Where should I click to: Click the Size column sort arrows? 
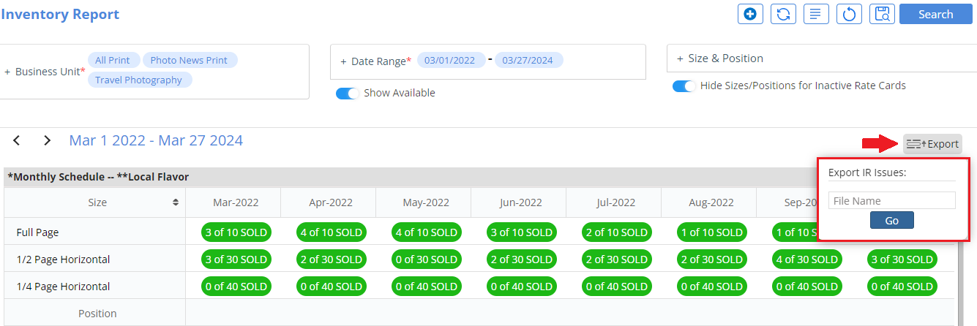coord(176,202)
